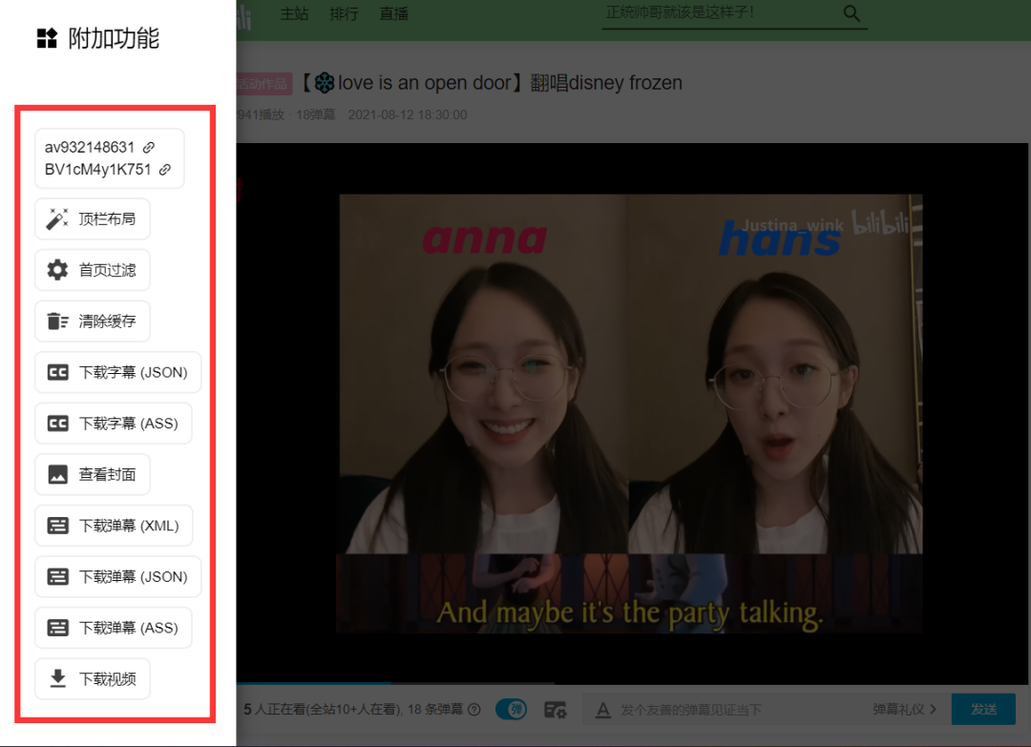Open the 排行 menu item
This screenshot has width=1031, height=747.
344,13
